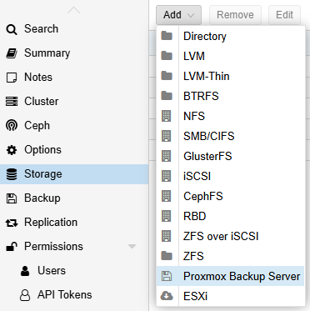The height and width of the screenshot is (311, 310).
Task: Pick LVM-Thin from the Add menu
Action: point(230,76)
